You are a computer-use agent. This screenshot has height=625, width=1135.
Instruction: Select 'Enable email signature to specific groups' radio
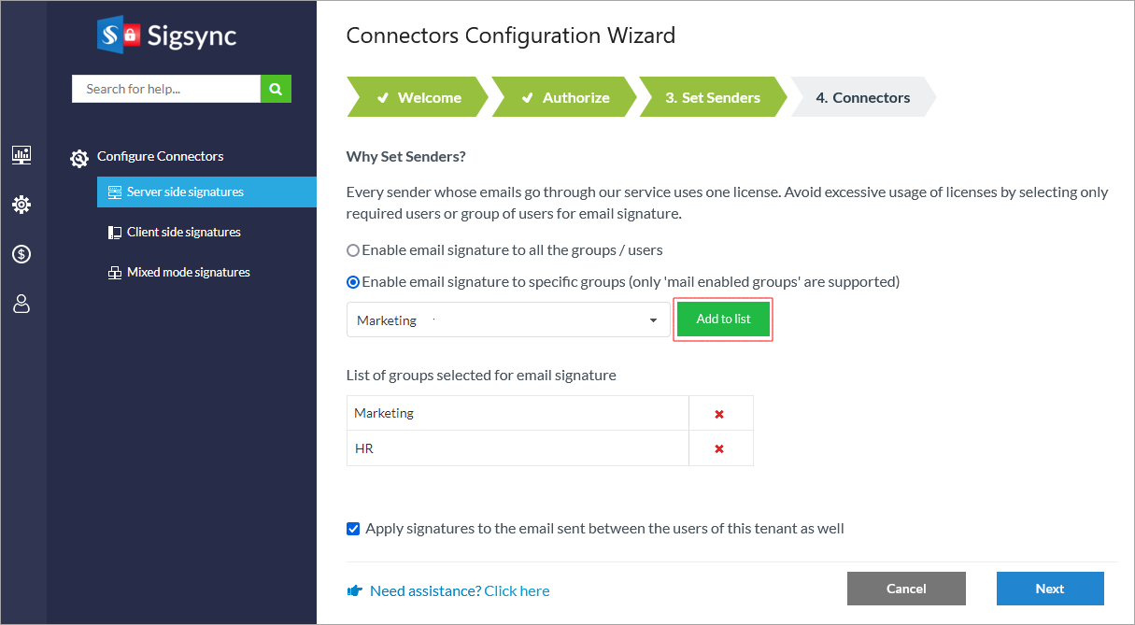[x=353, y=282]
